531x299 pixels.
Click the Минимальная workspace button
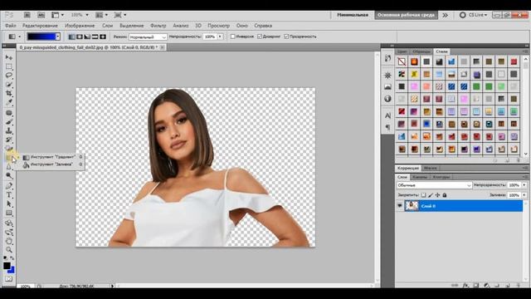(352, 15)
